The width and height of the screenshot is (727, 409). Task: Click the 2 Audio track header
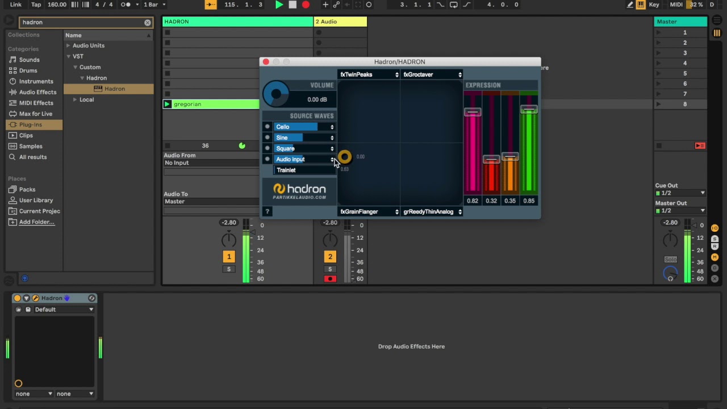click(340, 22)
